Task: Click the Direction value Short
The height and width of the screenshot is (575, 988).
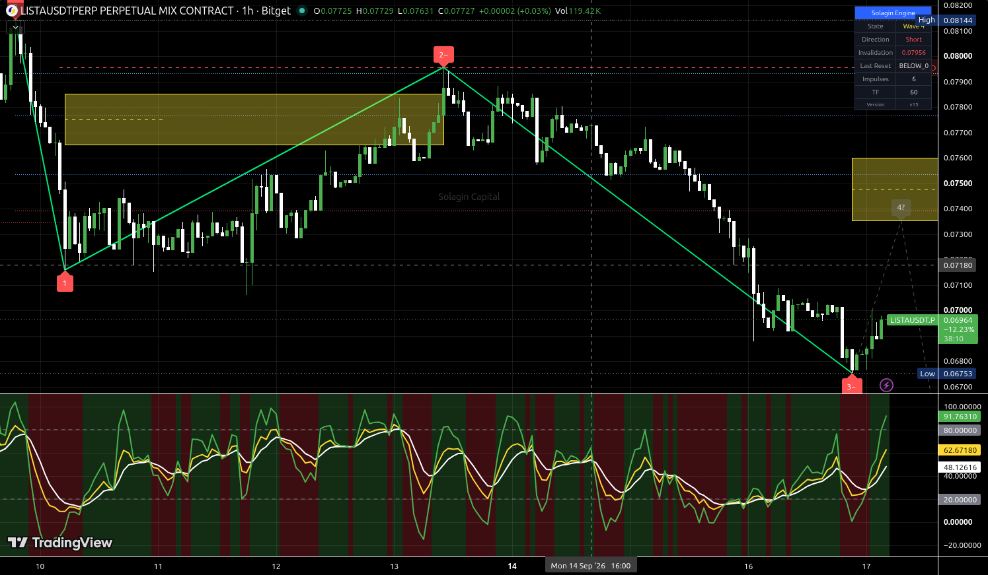Action: point(914,40)
